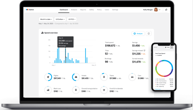Click the Savings $1,456 value
This screenshot has height=110, width=193.
pos(136,46)
